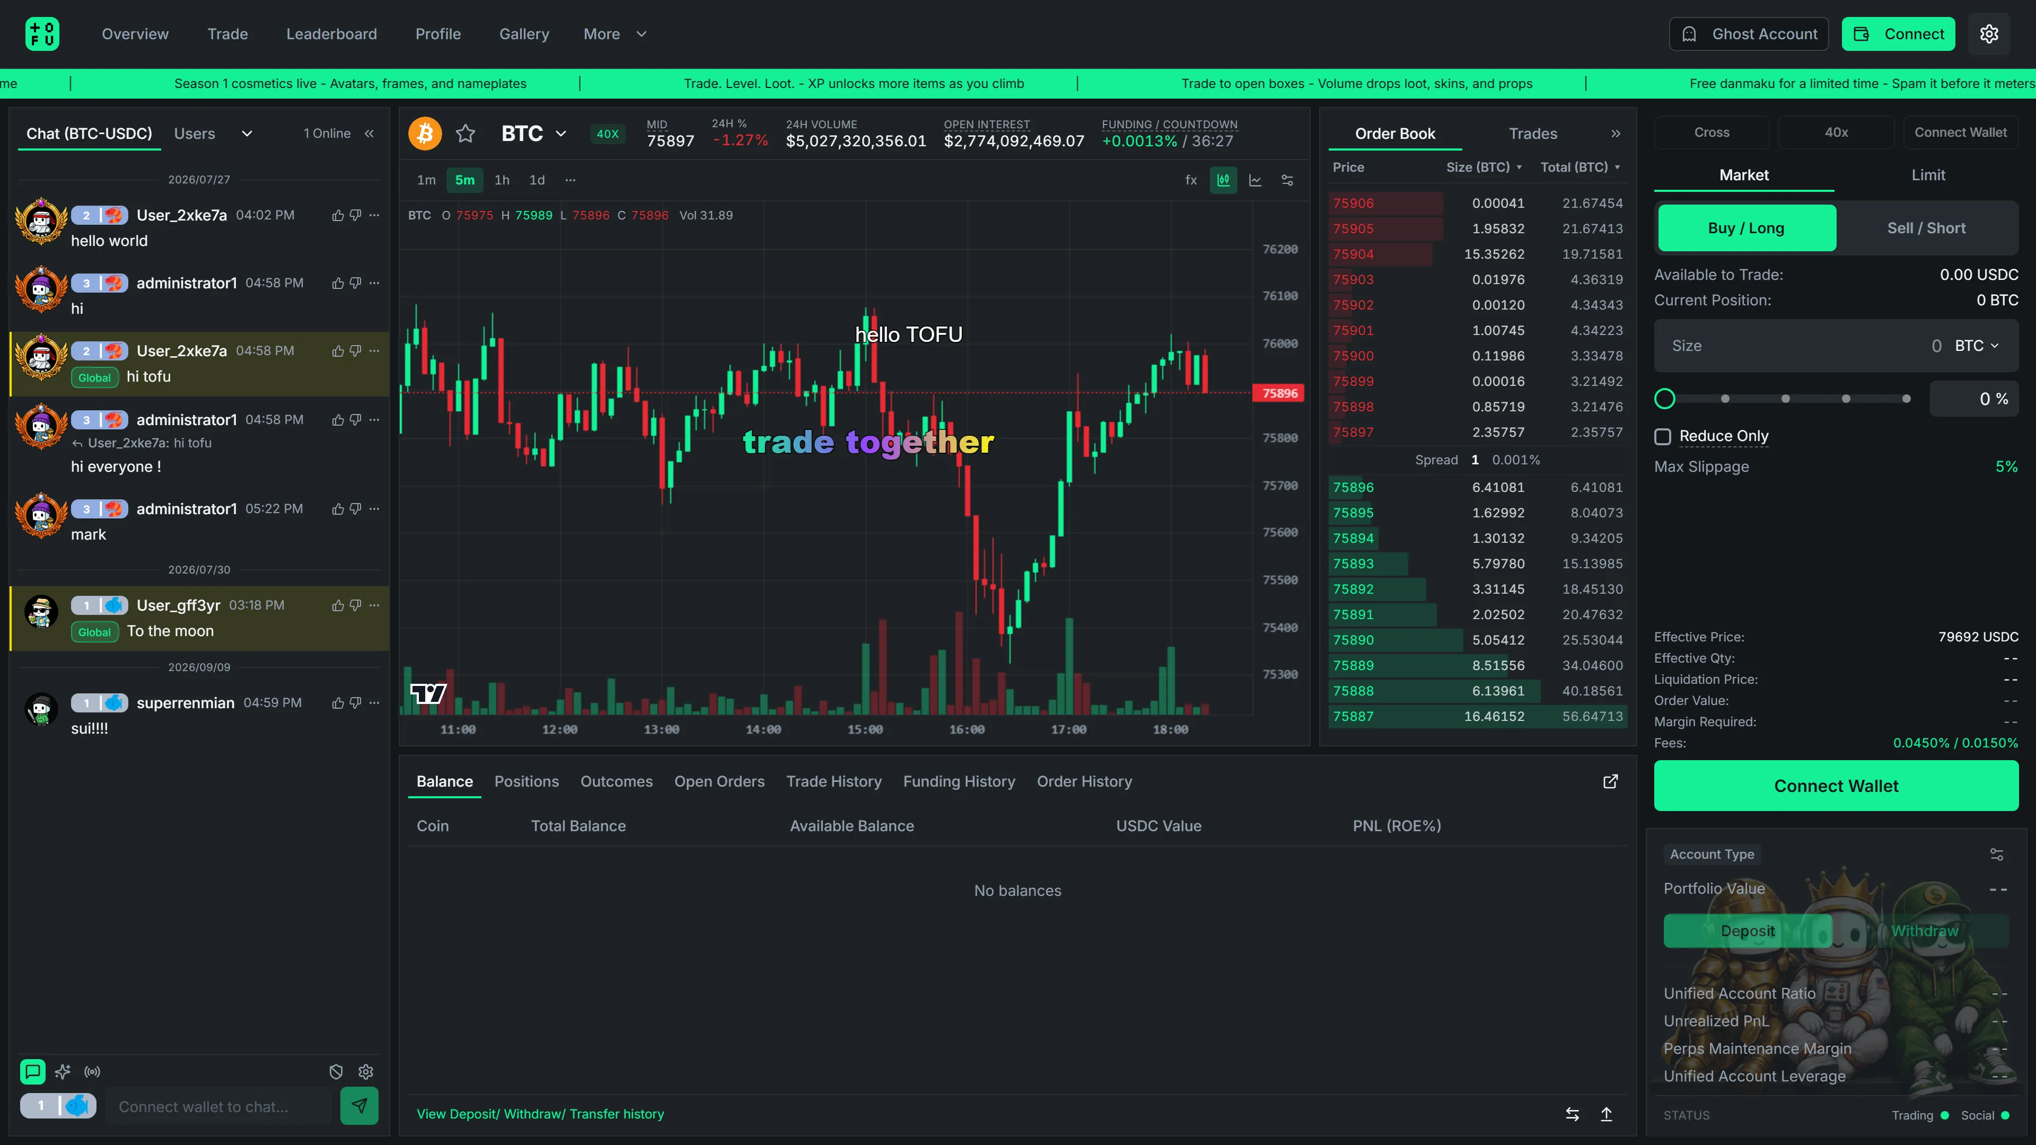
Task: Enable the Reduce Only checkbox
Action: (1663, 436)
